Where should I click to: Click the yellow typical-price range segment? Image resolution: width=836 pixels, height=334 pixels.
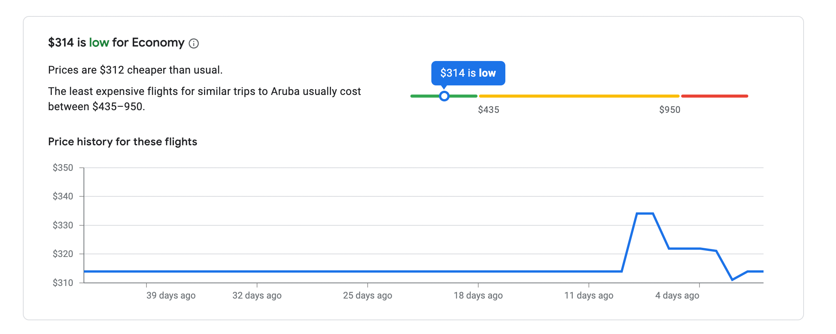click(579, 96)
